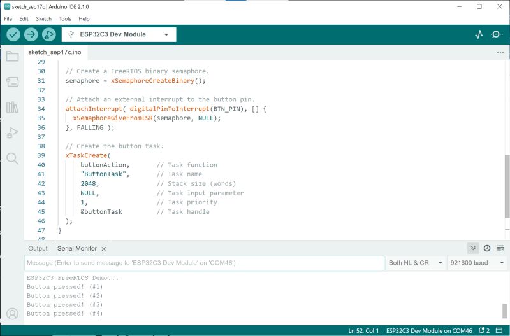Switch to the Output tab
The image size is (510, 336).
38,248
